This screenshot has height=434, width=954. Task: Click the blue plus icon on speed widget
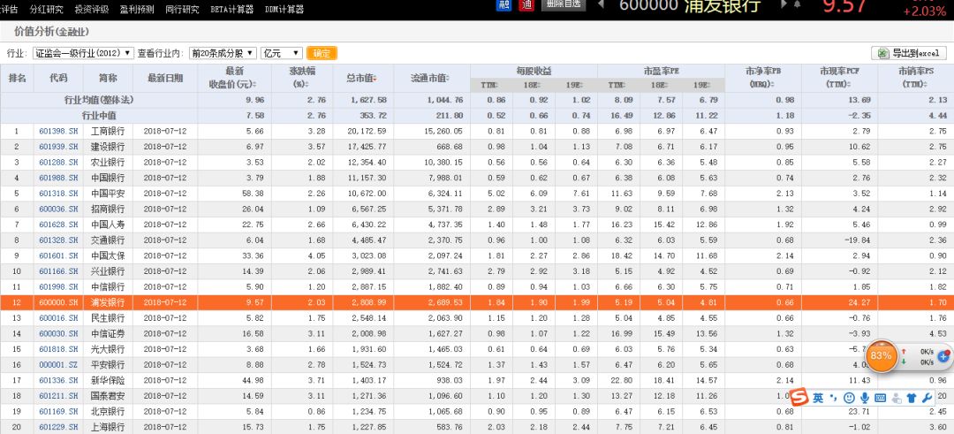[x=944, y=356]
